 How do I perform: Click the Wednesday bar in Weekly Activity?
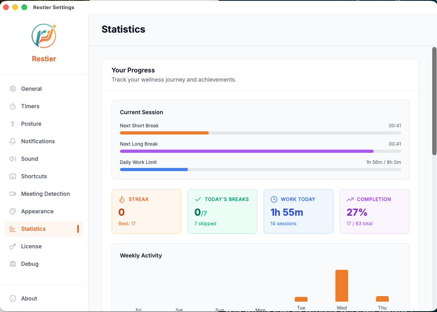tap(341, 285)
